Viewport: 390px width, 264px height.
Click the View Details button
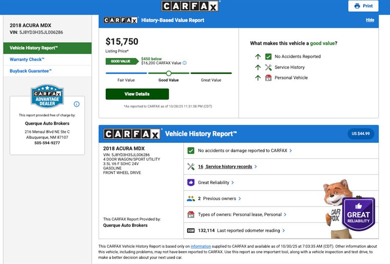137,94
